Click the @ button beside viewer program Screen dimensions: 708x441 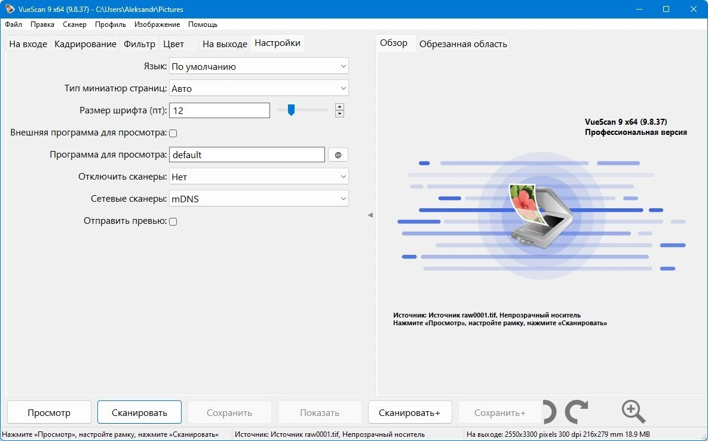tap(338, 155)
